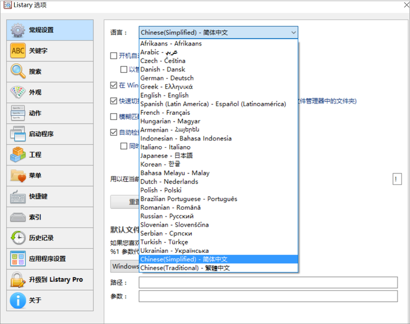Select Czech - Čeština language
410x324 pixels.
(x=219, y=61)
